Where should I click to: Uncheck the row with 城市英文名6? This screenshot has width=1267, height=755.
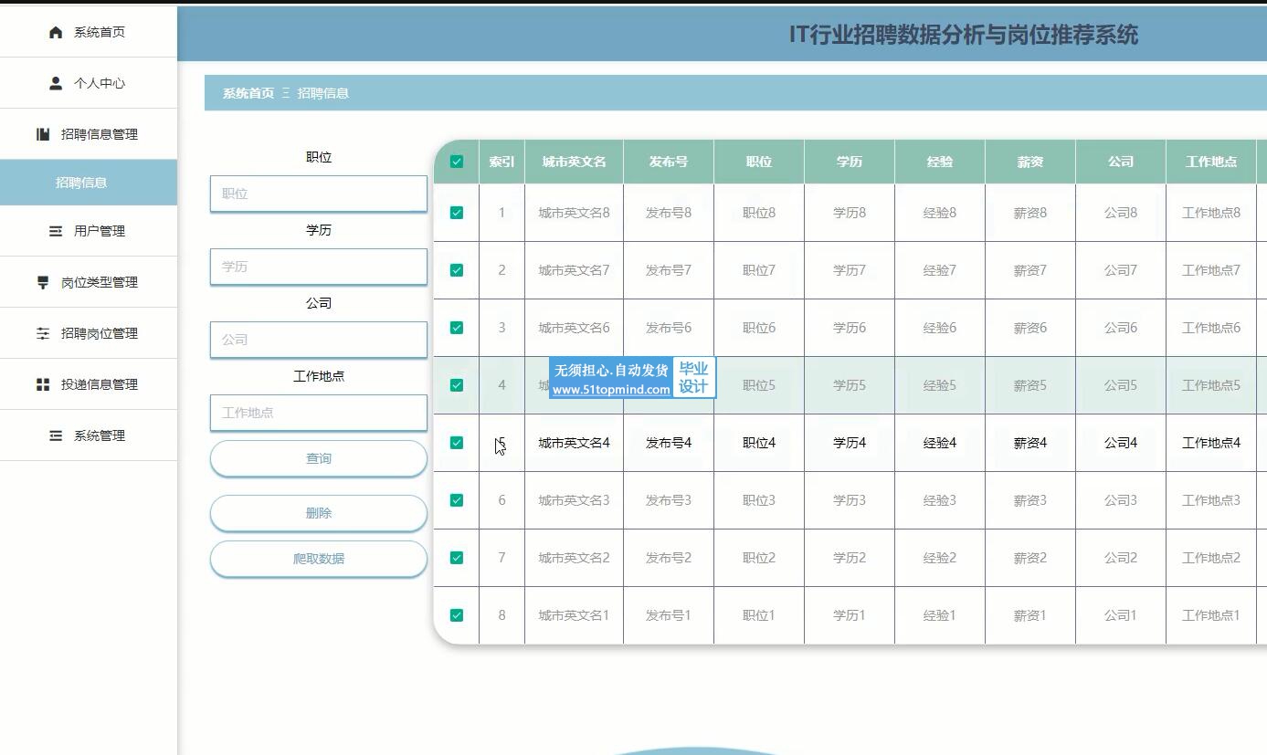457,328
